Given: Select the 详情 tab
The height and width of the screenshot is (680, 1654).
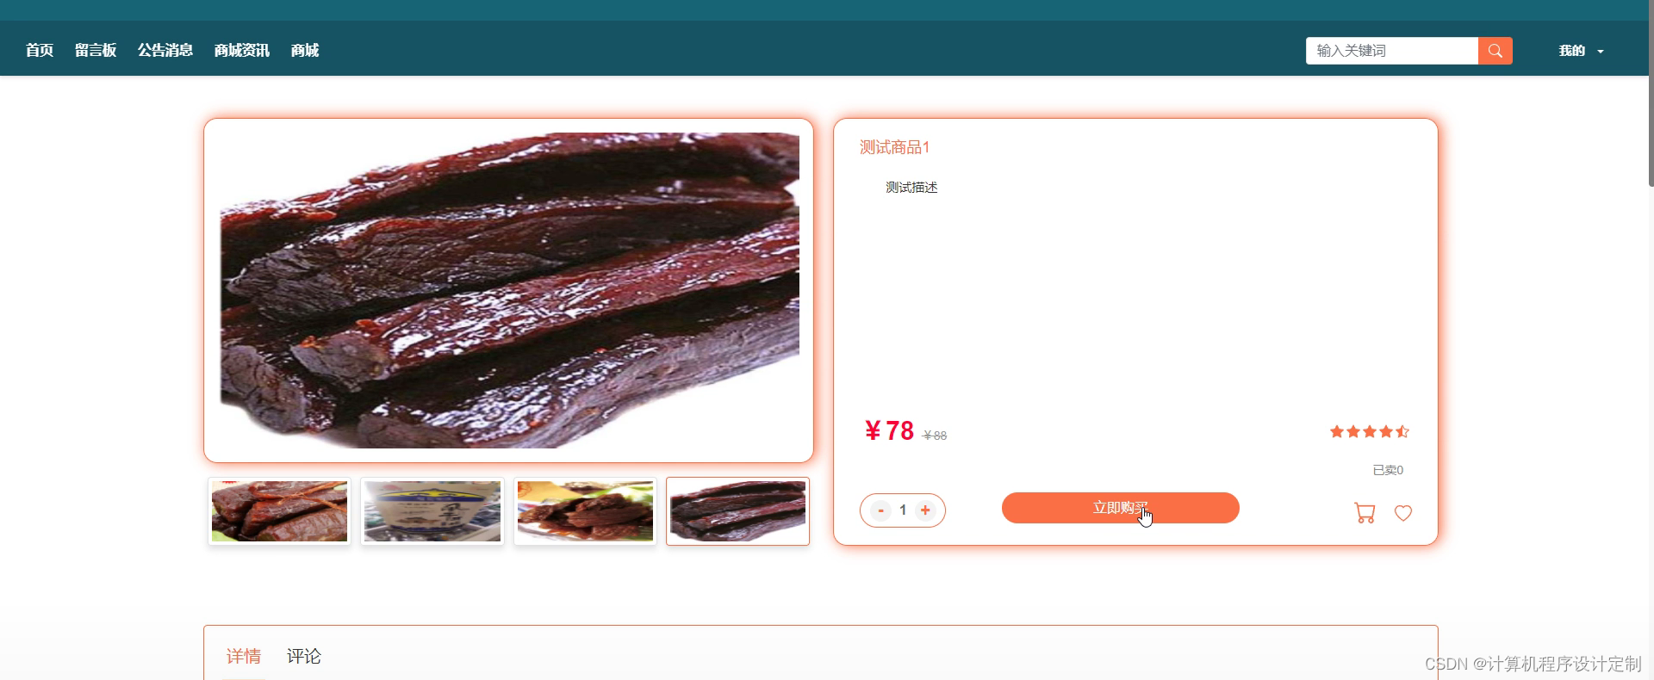Looking at the screenshot, I should [x=244, y=656].
